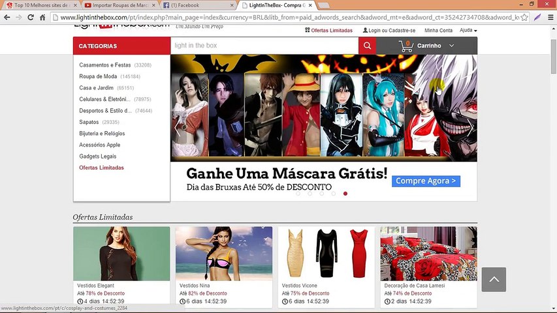
Task: Expand the Carrinho dropdown chevron
Action: [451, 46]
